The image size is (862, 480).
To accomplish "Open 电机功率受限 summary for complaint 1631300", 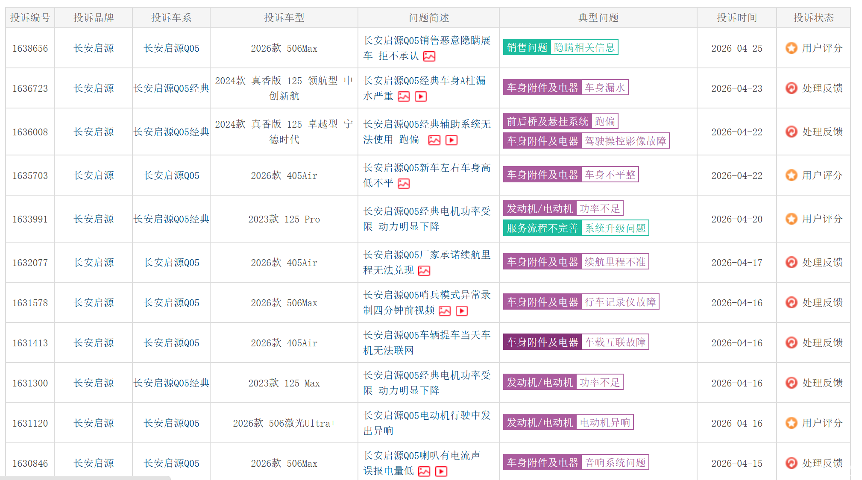I will coord(427,383).
